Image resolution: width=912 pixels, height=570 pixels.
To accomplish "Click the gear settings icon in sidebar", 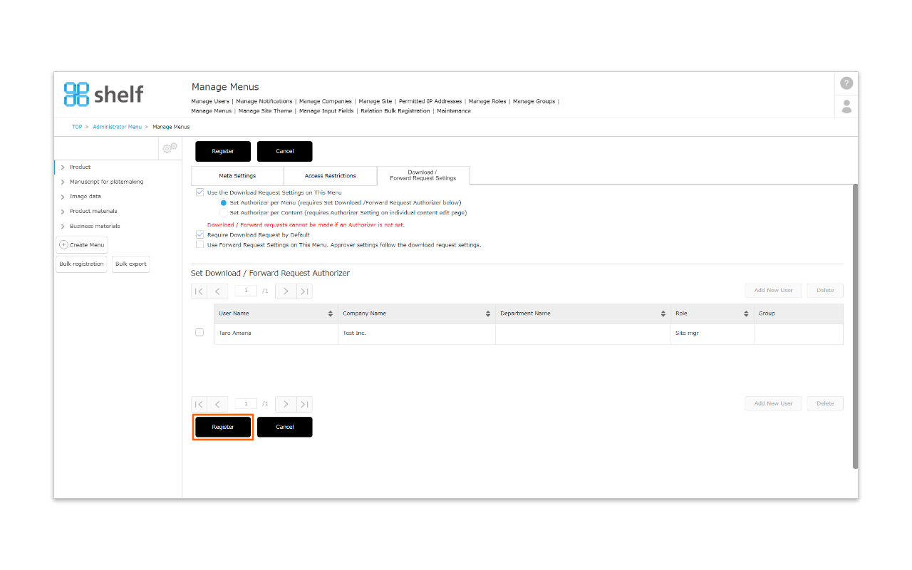I will [x=170, y=148].
